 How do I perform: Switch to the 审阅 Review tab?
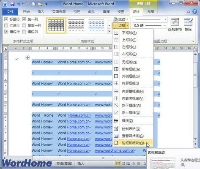click(x=106, y=11)
